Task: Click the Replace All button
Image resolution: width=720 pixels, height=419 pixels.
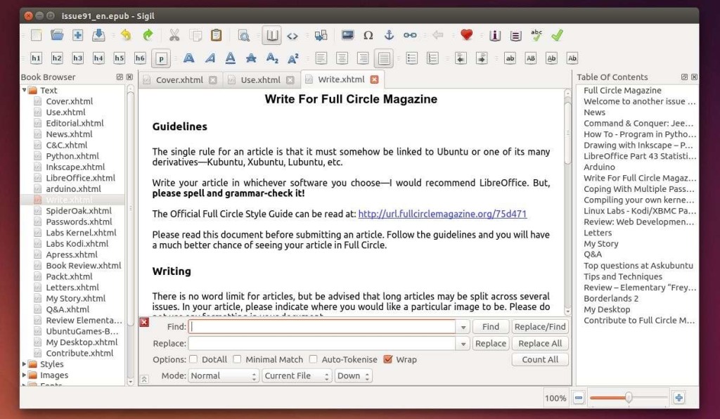Action: pyautogui.click(x=540, y=343)
